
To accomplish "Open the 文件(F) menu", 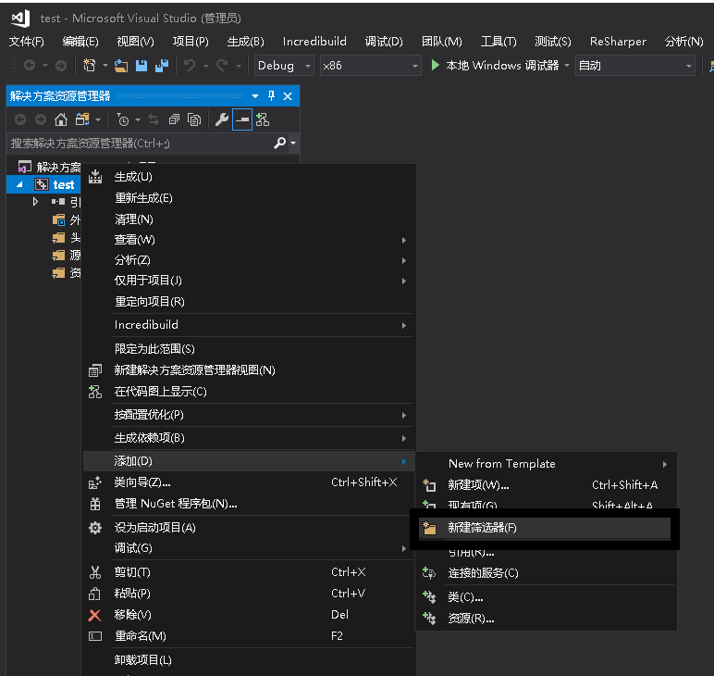I will (x=27, y=42).
